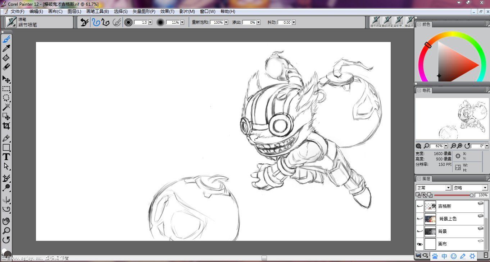490x262 pixels.
Task: Select the Shape Selection arrow tool
Action: (x=6, y=166)
